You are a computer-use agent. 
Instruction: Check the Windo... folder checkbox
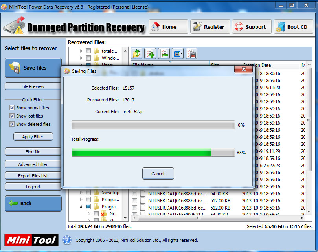coord(88,58)
